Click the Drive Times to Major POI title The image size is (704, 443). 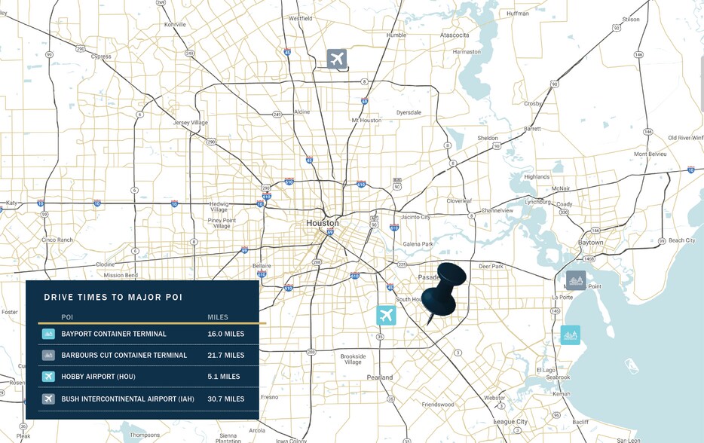click(113, 298)
